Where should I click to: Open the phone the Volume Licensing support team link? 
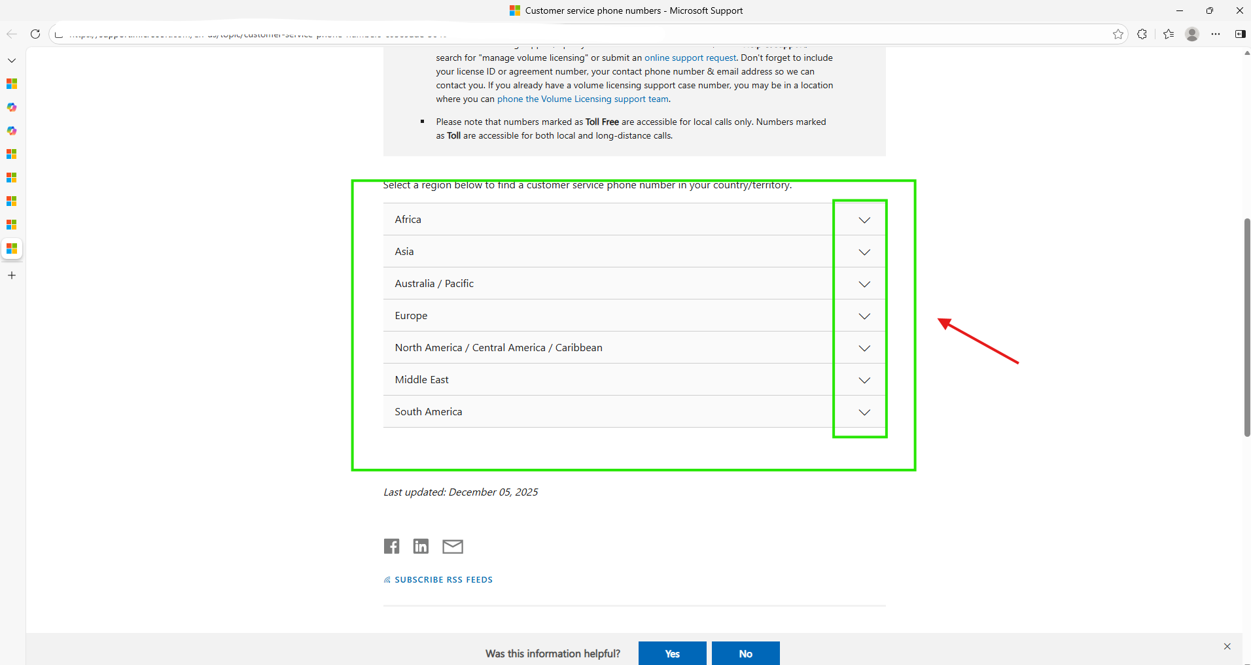tap(583, 99)
